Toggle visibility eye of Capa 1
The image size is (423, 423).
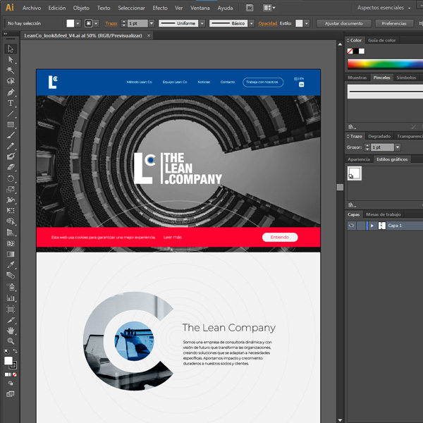click(x=351, y=226)
